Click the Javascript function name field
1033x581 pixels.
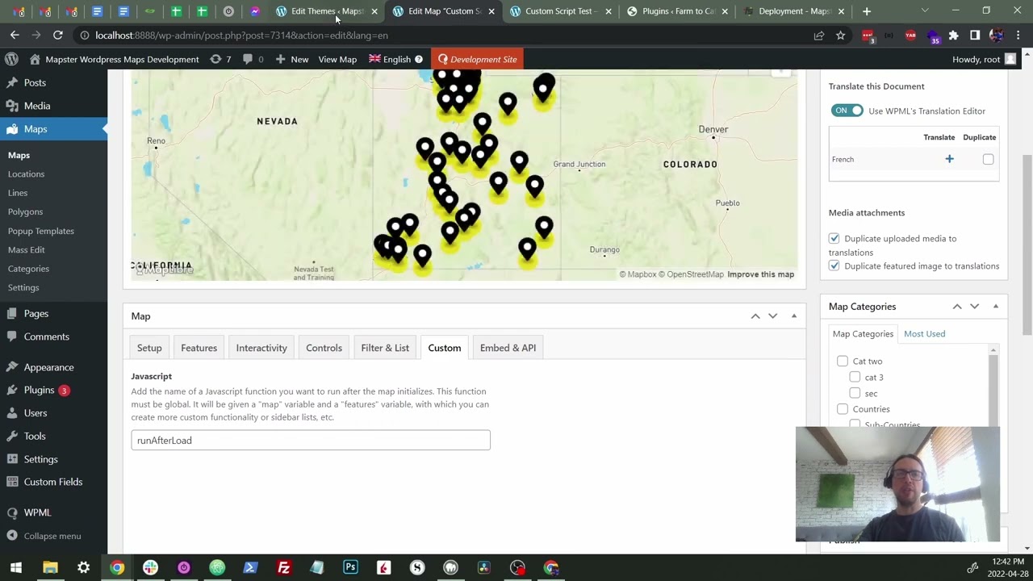(x=311, y=440)
